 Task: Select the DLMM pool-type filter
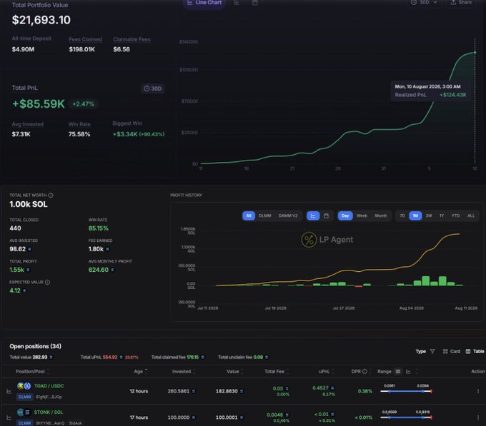click(x=265, y=215)
